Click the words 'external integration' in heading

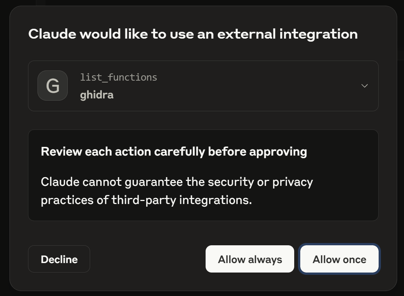287,34
